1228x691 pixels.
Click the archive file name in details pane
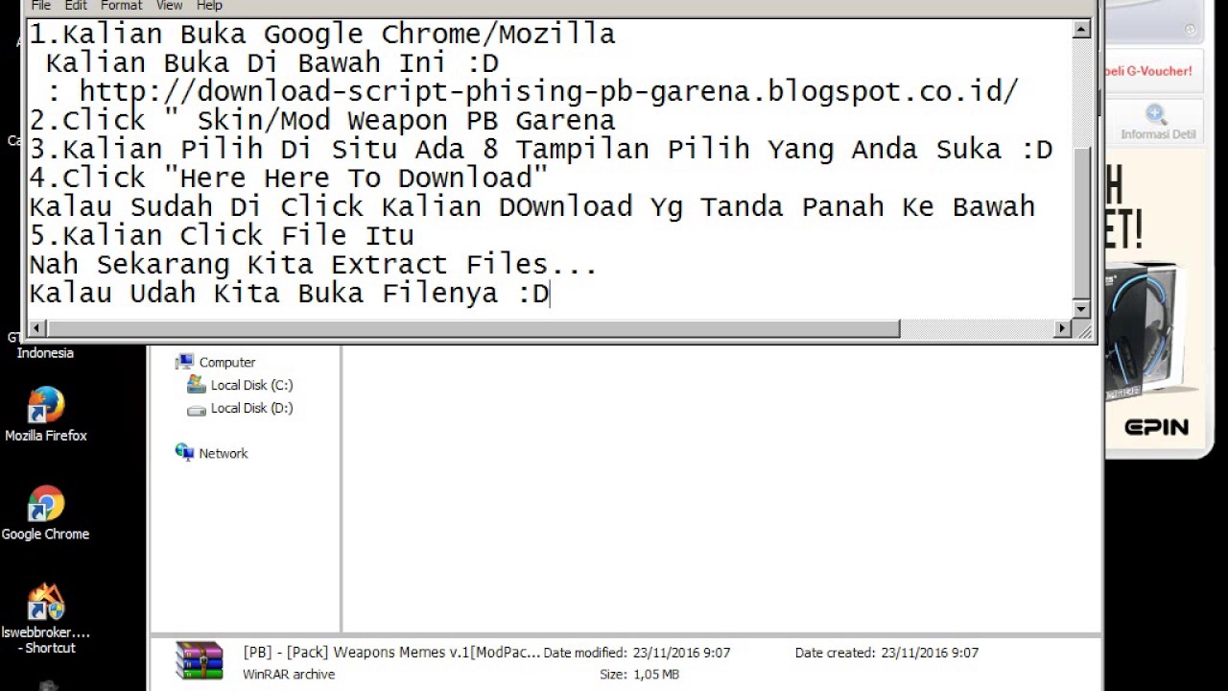pyautogui.click(x=391, y=653)
